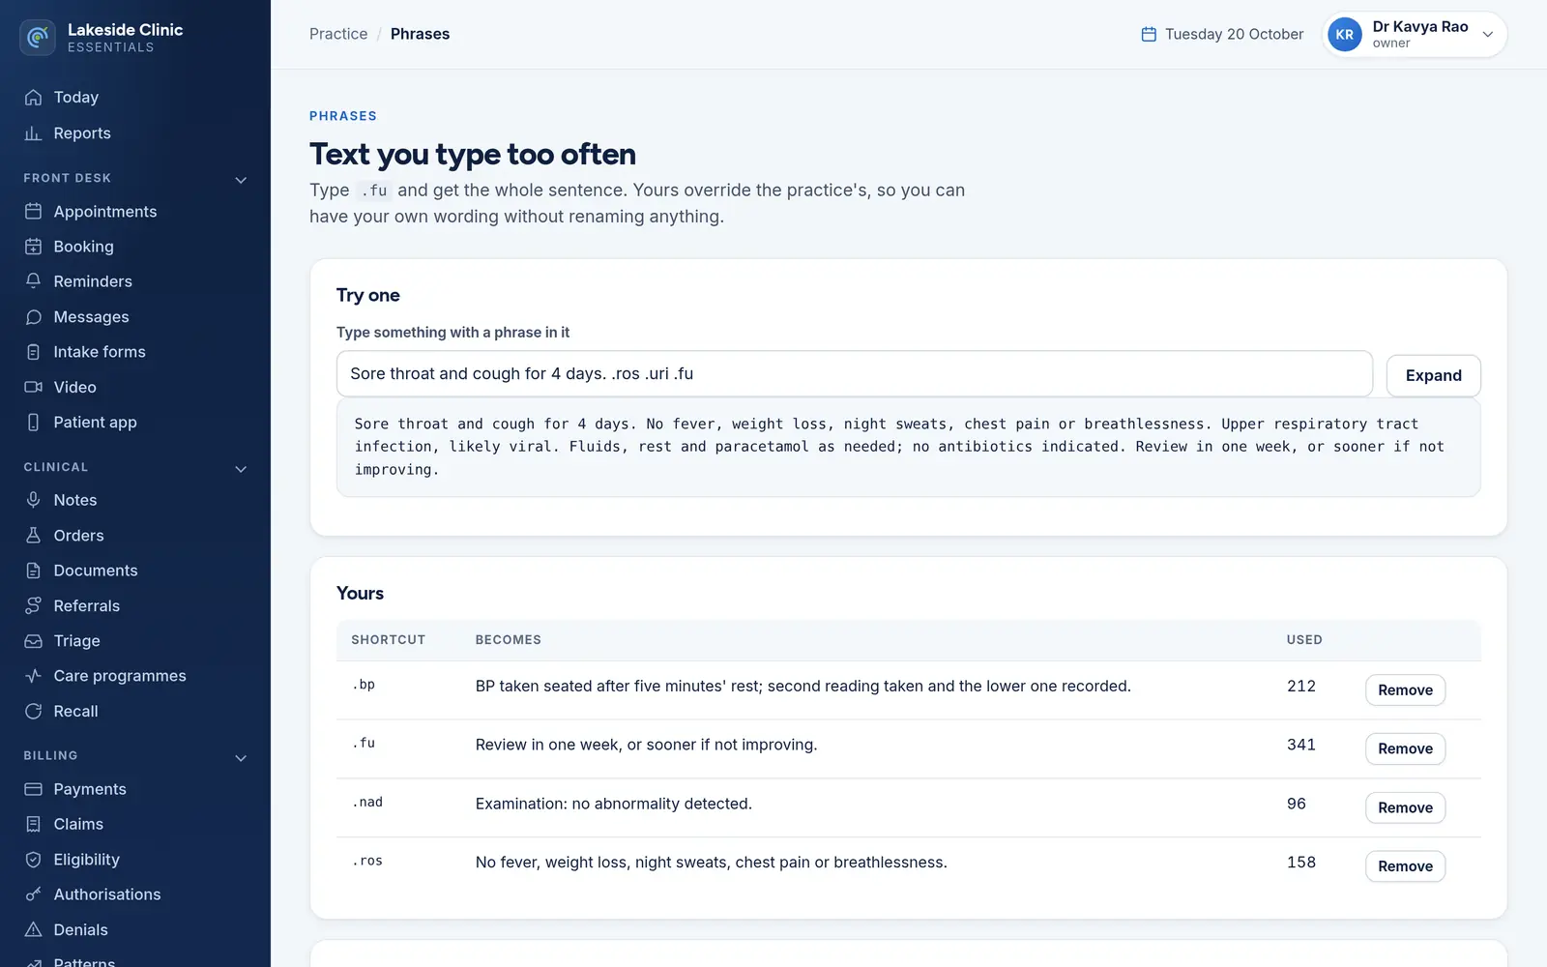Remove the .ros phrase
Image resolution: width=1547 pixels, height=967 pixels.
tap(1405, 866)
